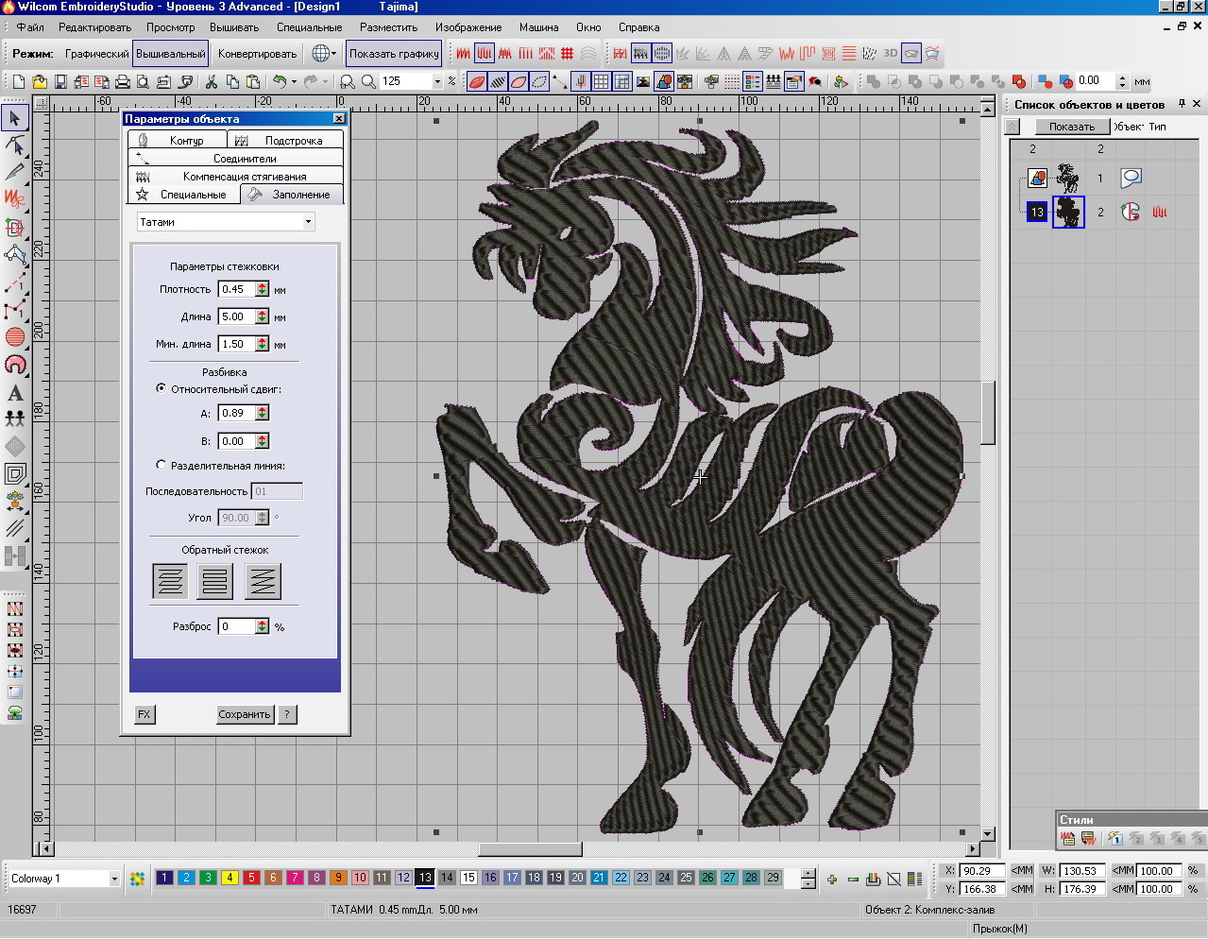The height and width of the screenshot is (940, 1208).
Task: Expand the Colorway 1 dropdown
Action: 114,879
